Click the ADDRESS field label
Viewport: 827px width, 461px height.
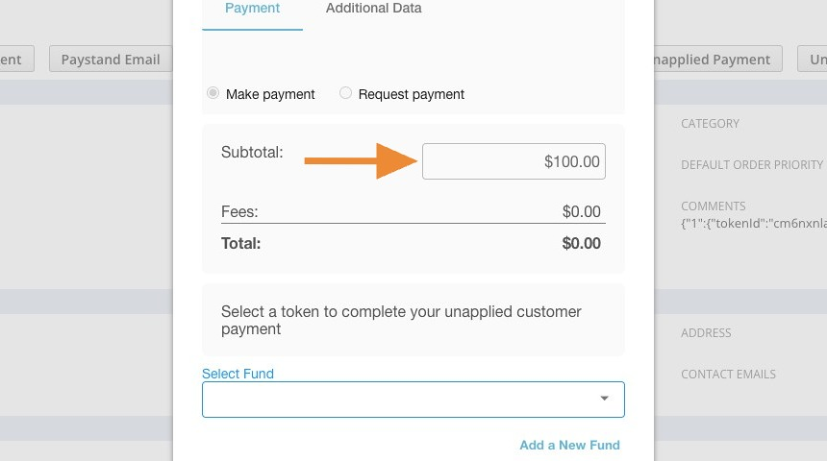(x=706, y=333)
